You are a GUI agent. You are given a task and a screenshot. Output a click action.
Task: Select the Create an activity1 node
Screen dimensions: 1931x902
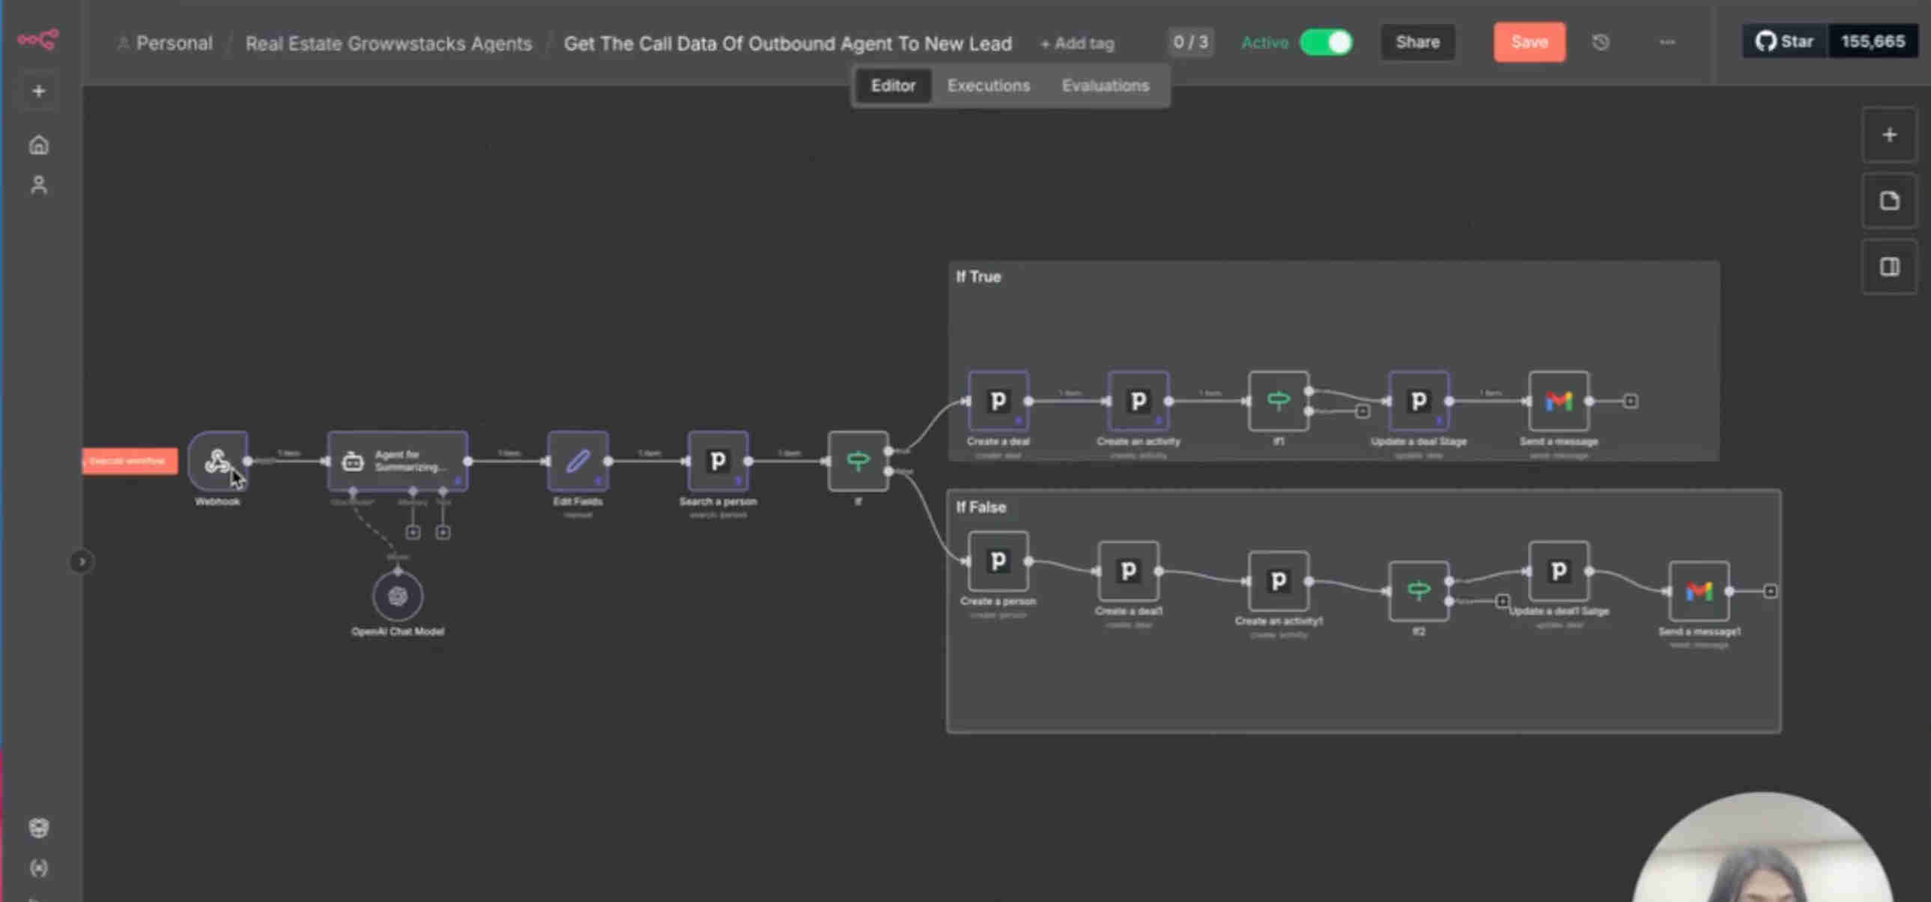pyautogui.click(x=1278, y=581)
